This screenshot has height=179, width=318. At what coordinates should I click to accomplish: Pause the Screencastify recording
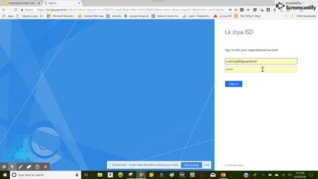[x=4, y=167]
